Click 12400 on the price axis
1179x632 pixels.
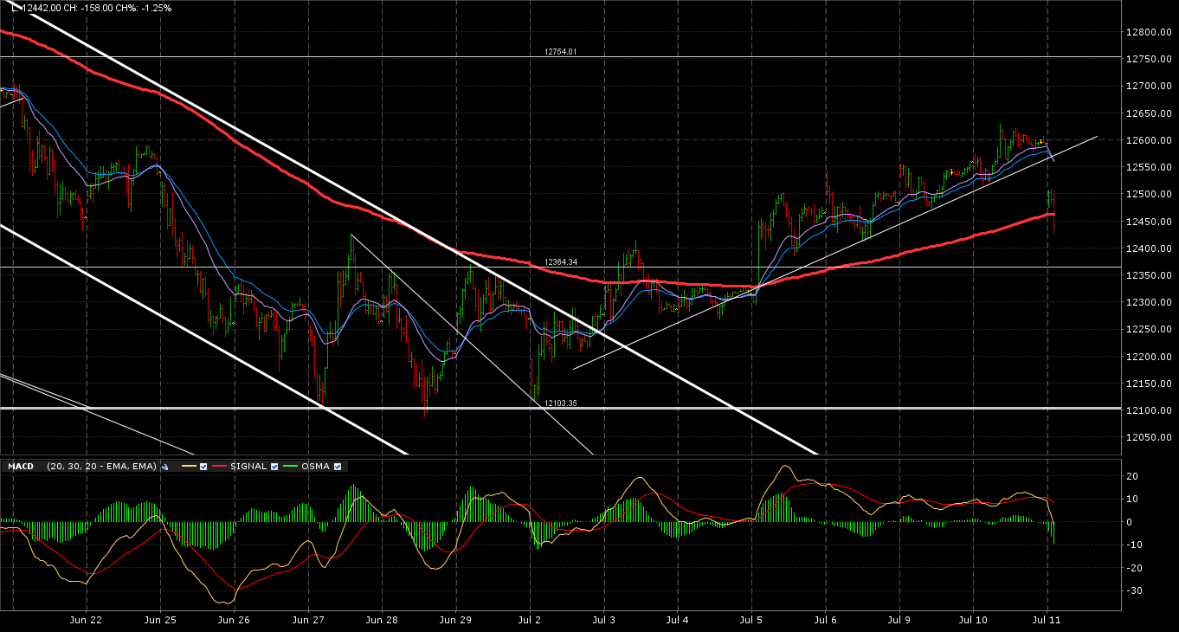click(1147, 248)
